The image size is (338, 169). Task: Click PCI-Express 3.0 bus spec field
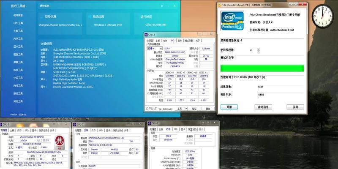114,145
